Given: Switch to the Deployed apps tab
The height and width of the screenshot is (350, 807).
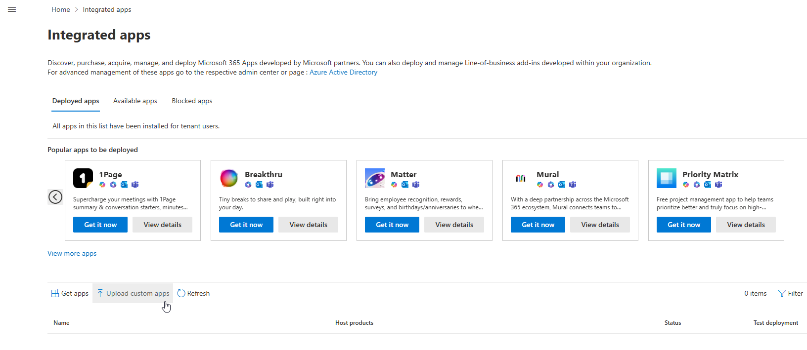Looking at the screenshot, I should [76, 101].
